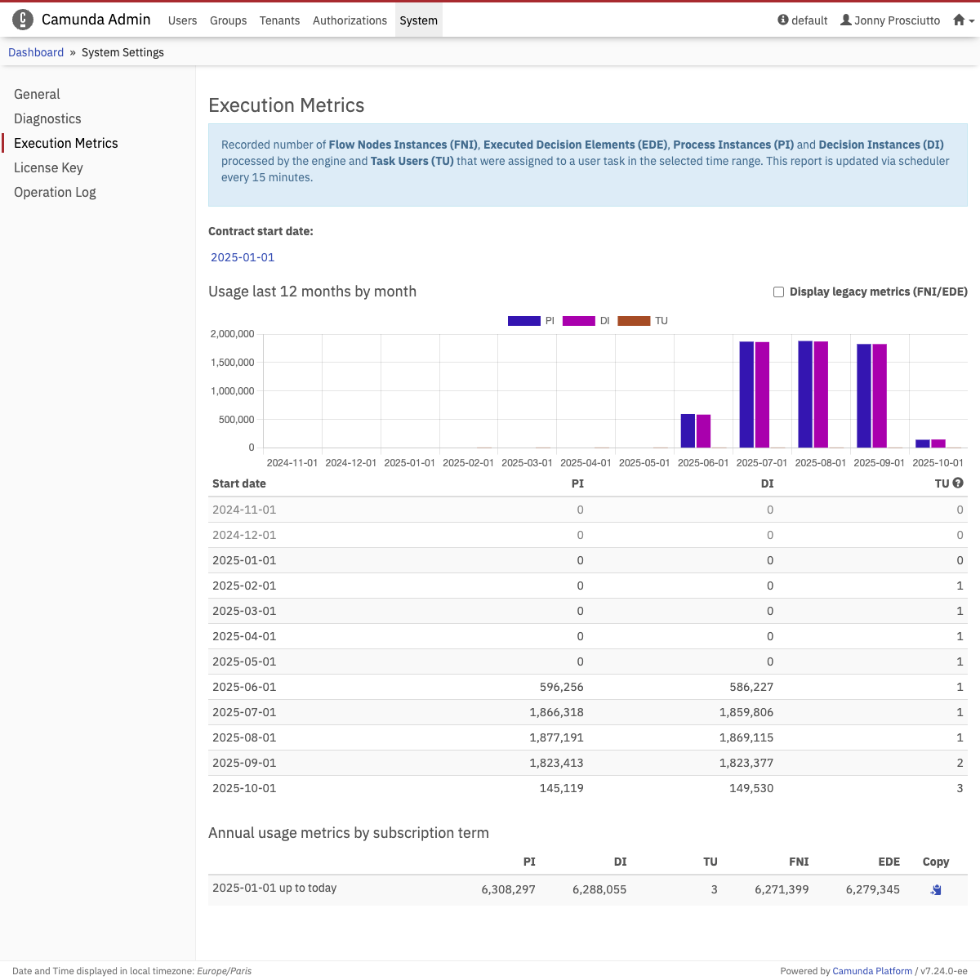980x980 pixels.
Task: Toggle TU series in chart legend
Action: click(634, 321)
